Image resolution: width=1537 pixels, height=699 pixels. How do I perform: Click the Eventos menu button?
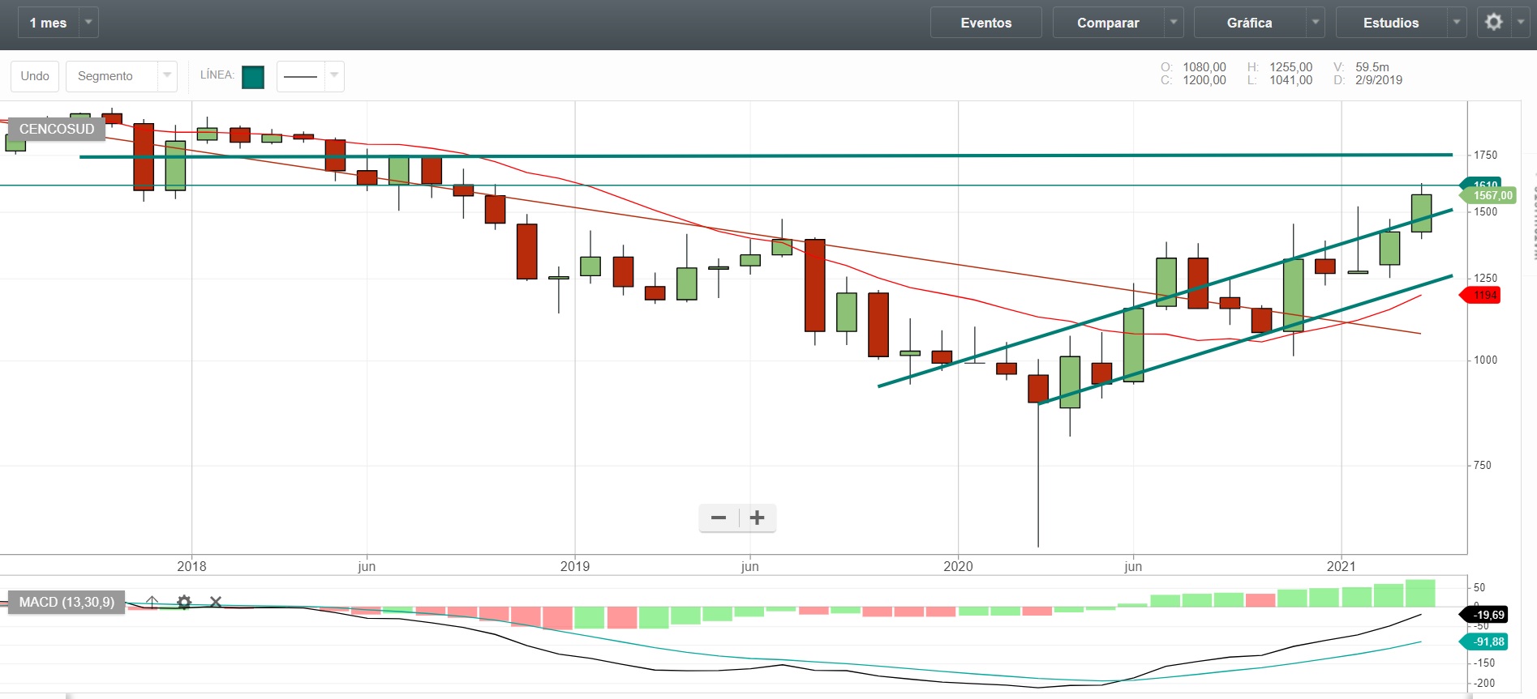986,23
